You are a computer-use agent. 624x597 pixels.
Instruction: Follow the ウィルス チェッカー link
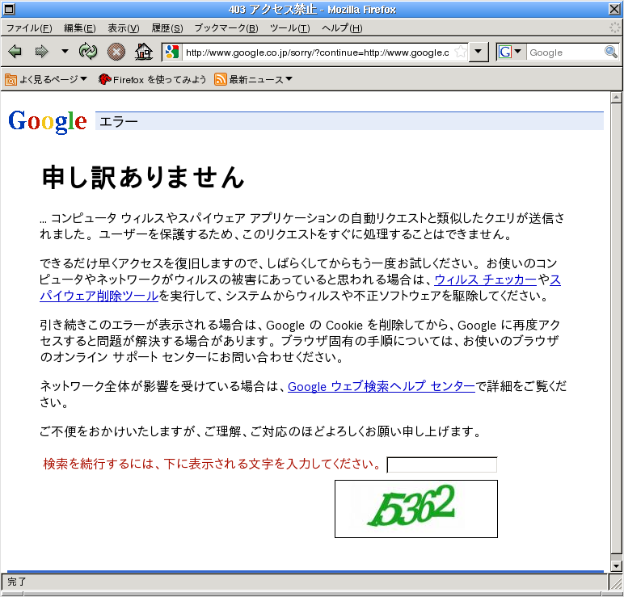click(486, 280)
